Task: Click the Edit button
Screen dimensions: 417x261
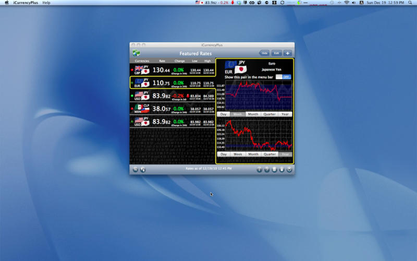Action: (276, 53)
